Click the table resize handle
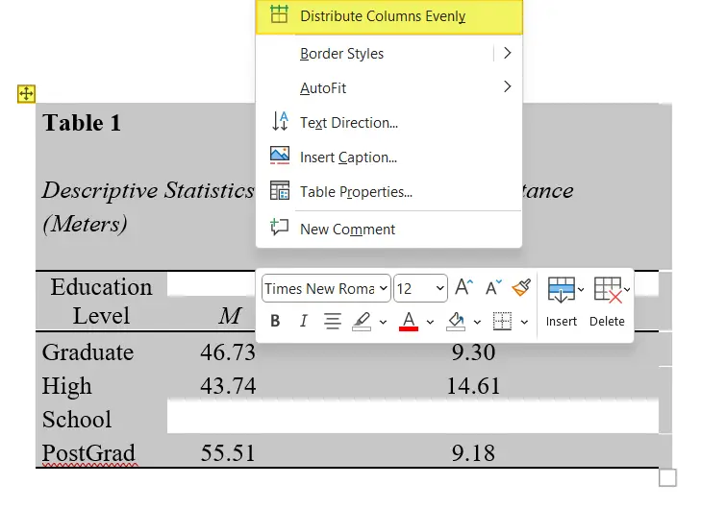The width and height of the screenshot is (701, 509). point(667,477)
